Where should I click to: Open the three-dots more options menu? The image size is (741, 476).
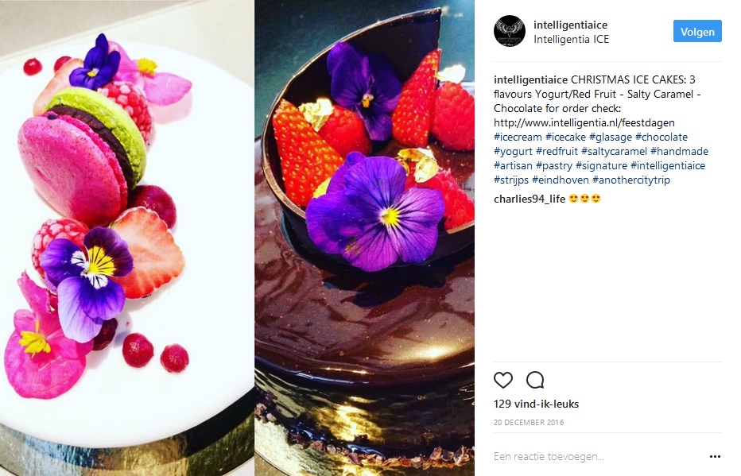point(715,457)
